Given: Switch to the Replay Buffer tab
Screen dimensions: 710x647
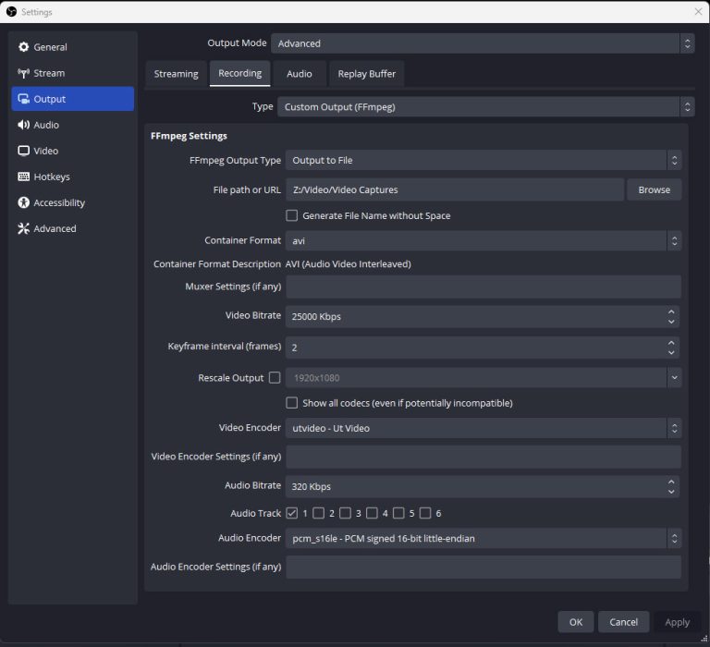Looking at the screenshot, I should (x=367, y=74).
